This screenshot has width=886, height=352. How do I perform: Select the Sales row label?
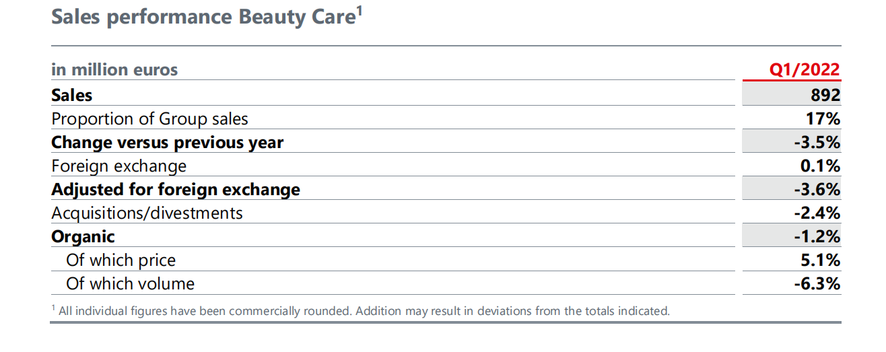pyautogui.click(x=72, y=95)
